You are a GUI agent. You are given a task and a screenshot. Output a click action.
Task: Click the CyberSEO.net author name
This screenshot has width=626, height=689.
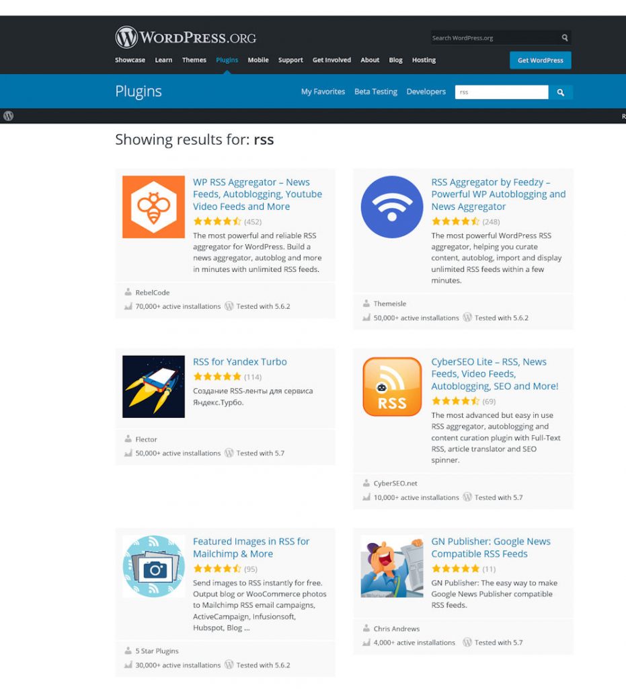click(395, 483)
